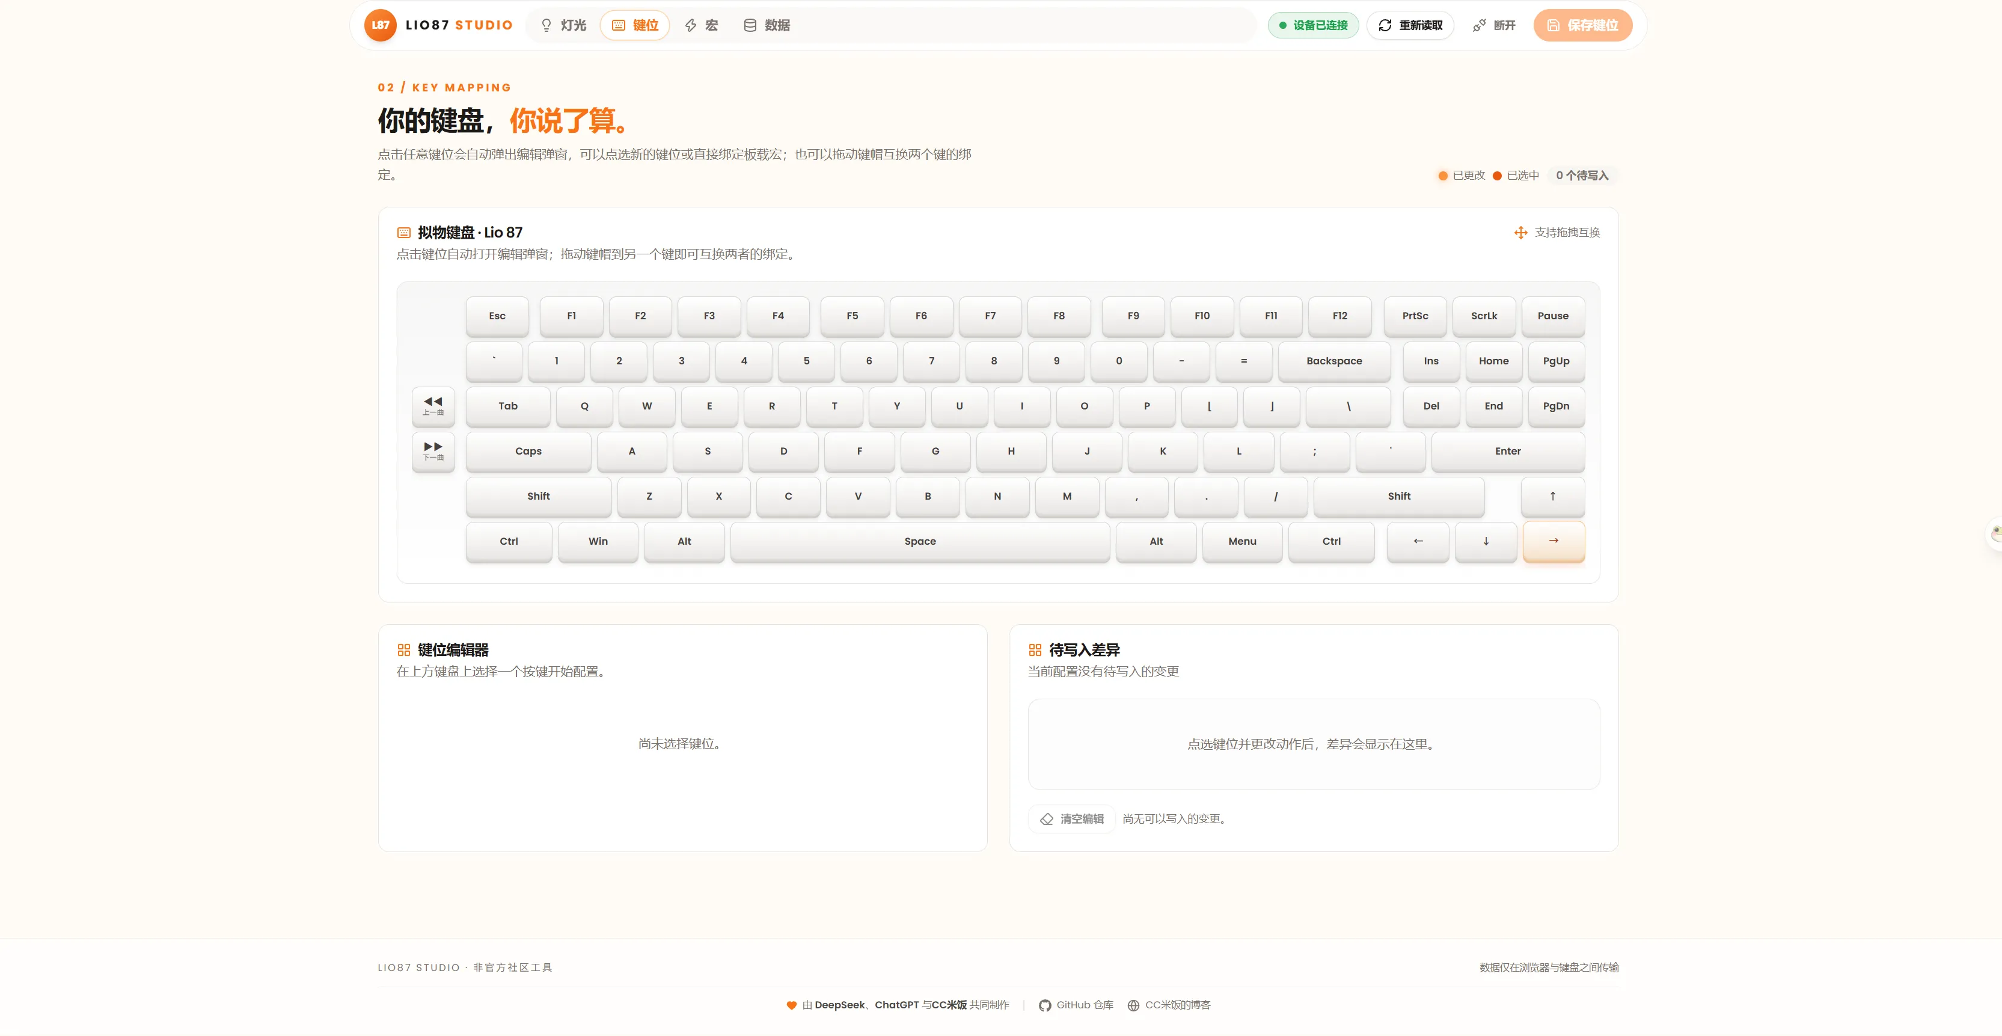Select the 键位 key mapping tab
The height and width of the screenshot is (1036, 2002).
pyautogui.click(x=635, y=25)
